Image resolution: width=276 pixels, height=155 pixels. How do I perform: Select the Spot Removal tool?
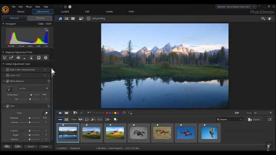coord(11,58)
